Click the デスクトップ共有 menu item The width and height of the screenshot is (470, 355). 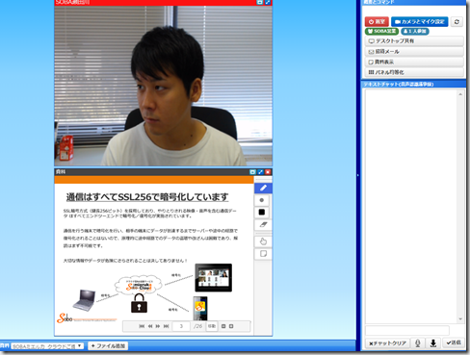pos(414,41)
